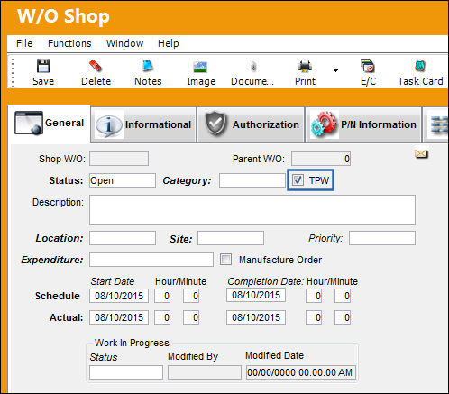Click the Task Card icon
The height and width of the screenshot is (394, 449).
pos(420,66)
